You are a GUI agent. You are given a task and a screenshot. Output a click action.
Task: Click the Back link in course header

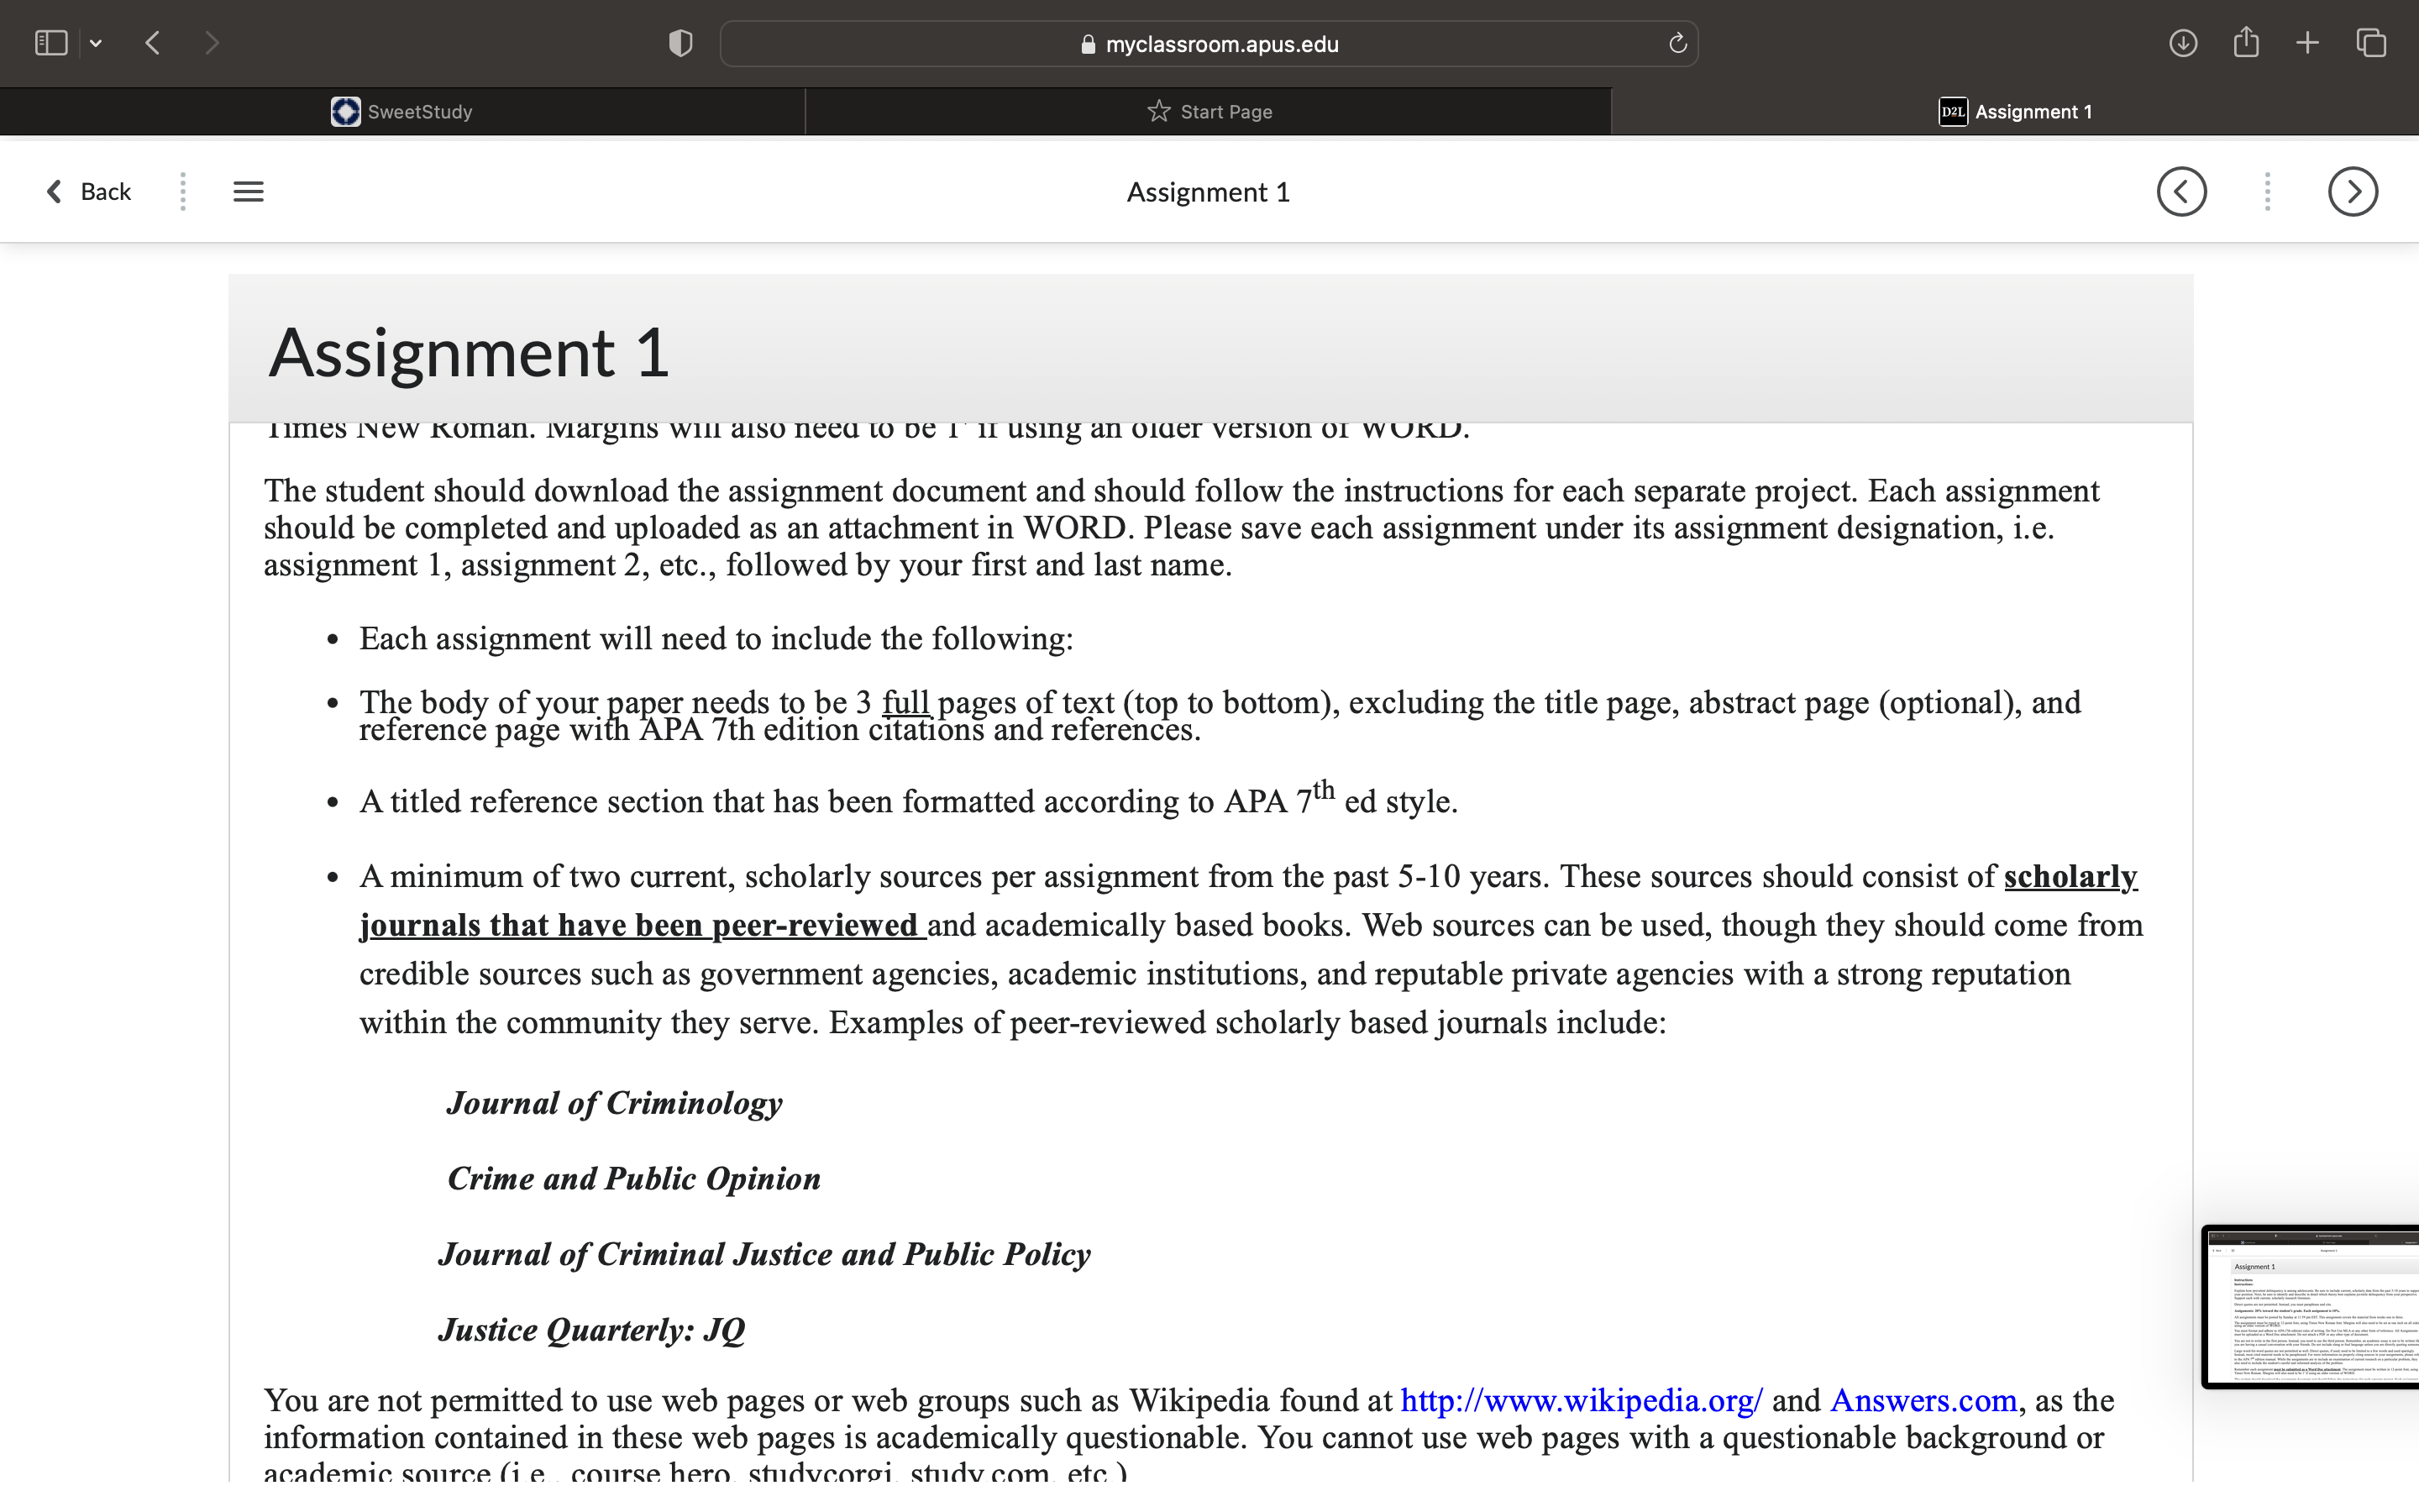coord(89,191)
